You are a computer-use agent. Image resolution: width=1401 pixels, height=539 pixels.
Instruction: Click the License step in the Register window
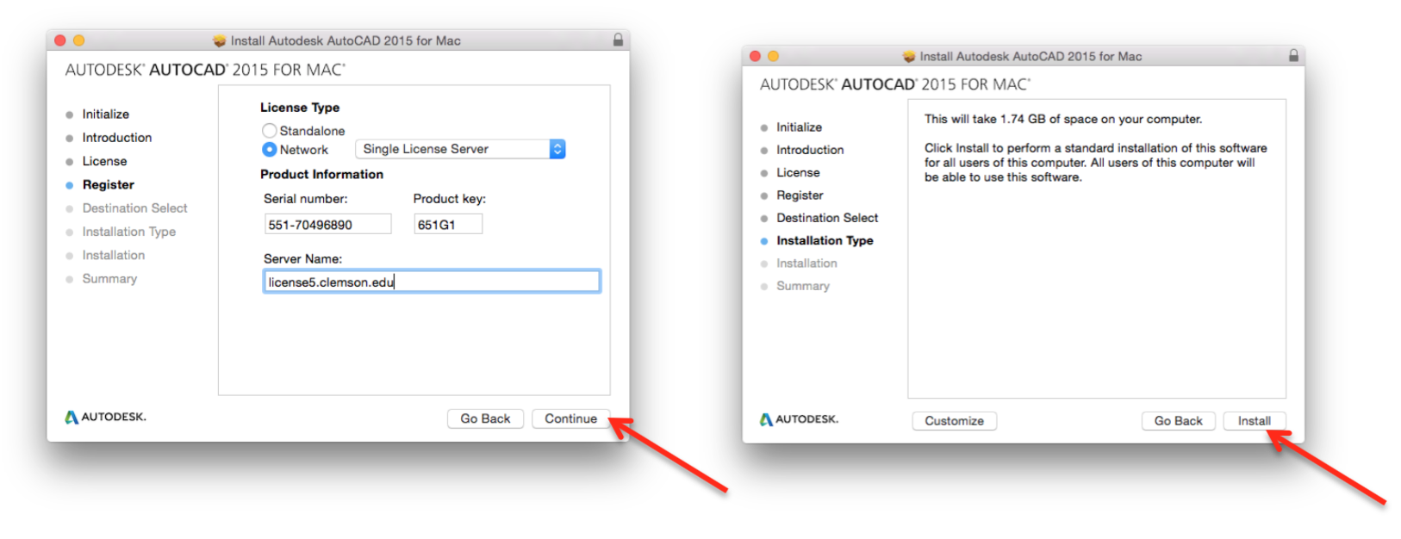tap(104, 161)
